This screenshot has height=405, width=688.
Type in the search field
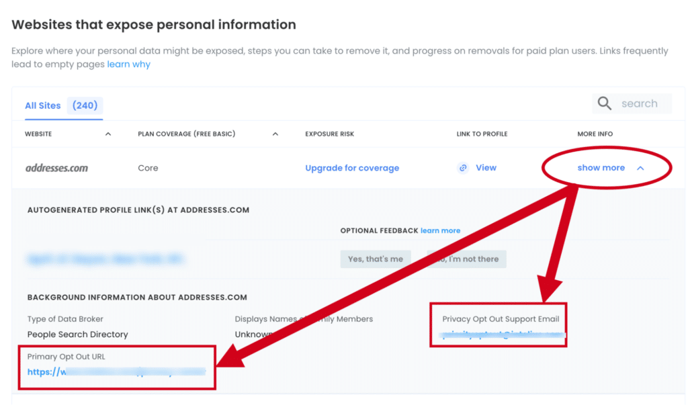(x=643, y=103)
